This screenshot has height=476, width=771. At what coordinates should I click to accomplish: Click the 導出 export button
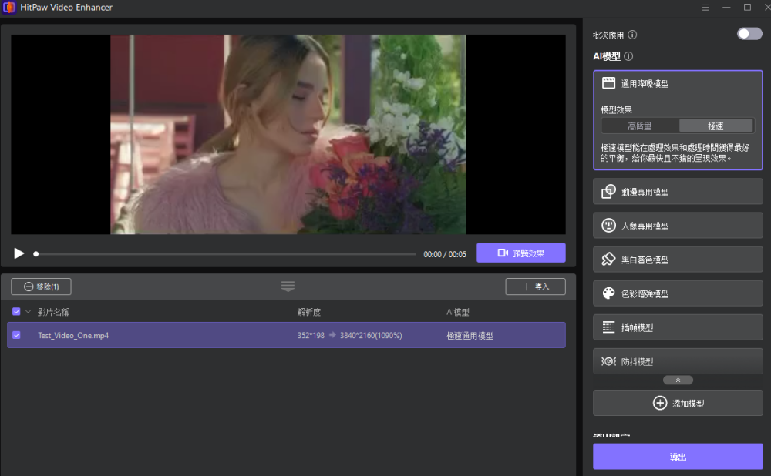[678, 457]
